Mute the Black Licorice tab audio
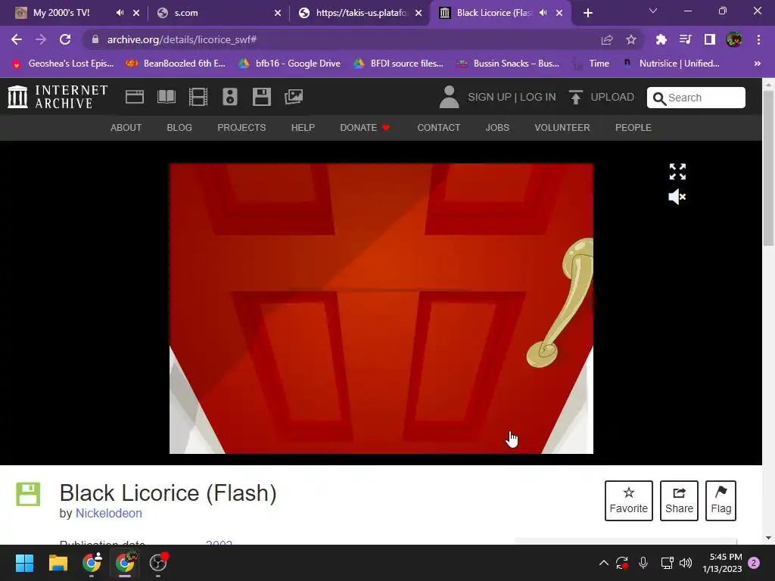The height and width of the screenshot is (581, 775). (543, 13)
